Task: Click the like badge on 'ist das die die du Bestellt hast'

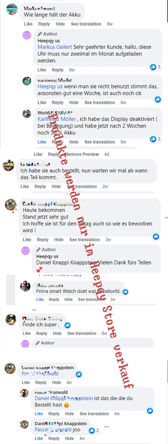Action: tap(150, 411)
